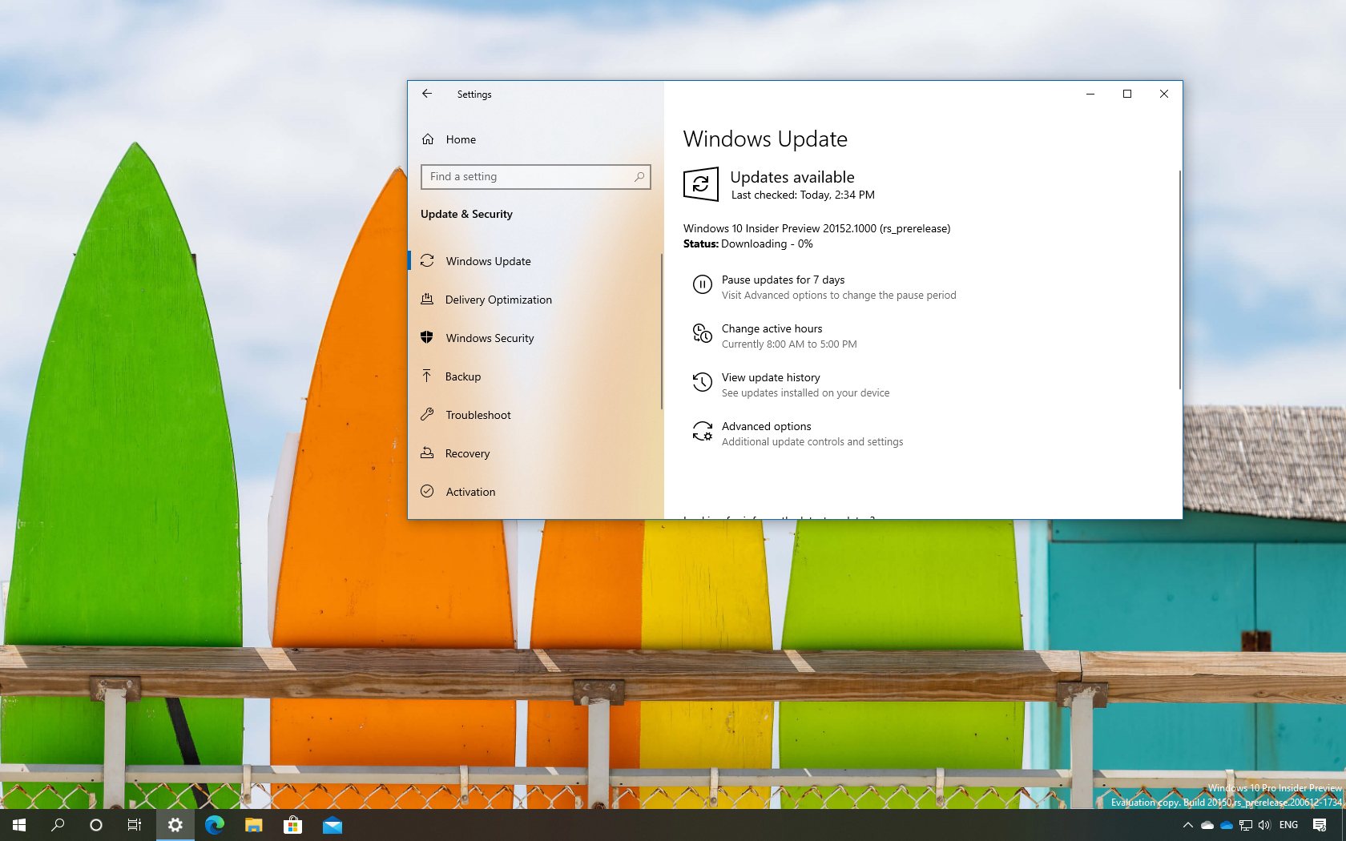Select Windows Update in the sidebar
This screenshot has width=1346, height=841.
click(487, 261)
